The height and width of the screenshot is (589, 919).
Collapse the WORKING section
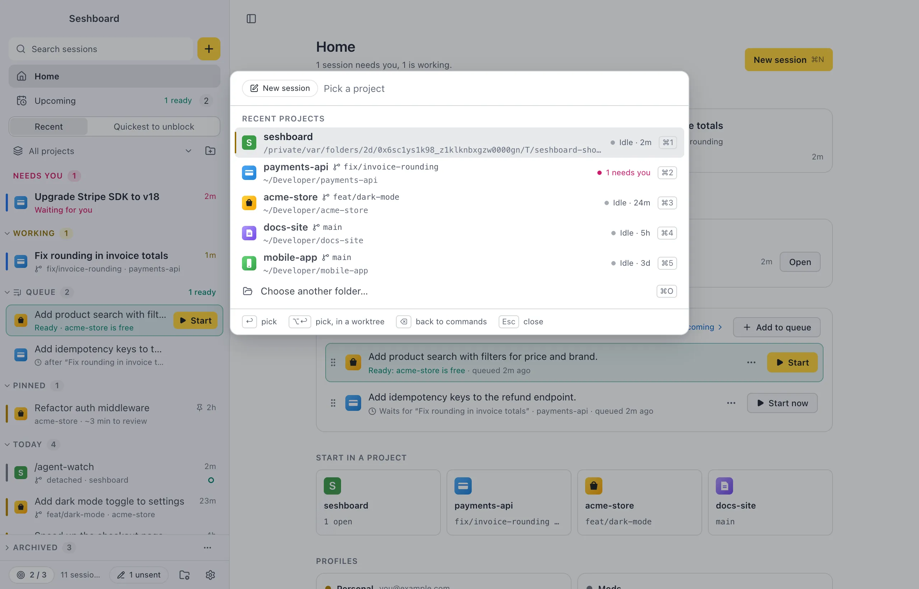7,233
